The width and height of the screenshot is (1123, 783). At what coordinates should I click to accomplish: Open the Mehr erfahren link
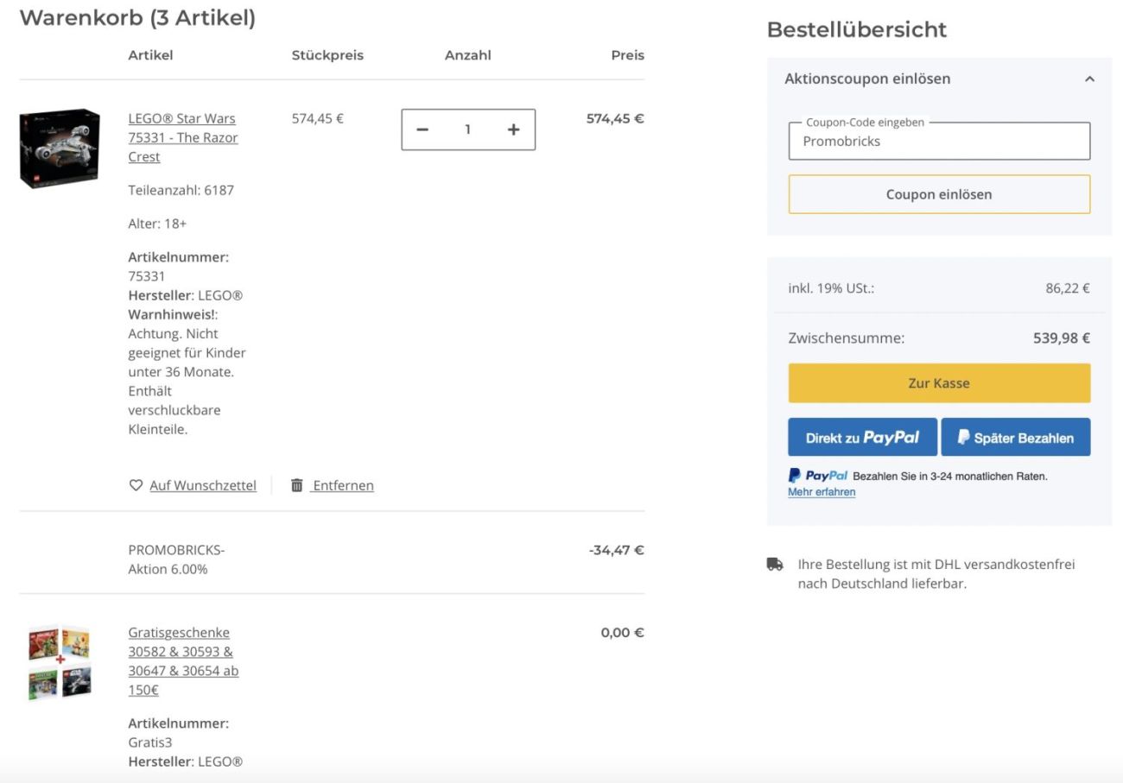tap(822, 492)
